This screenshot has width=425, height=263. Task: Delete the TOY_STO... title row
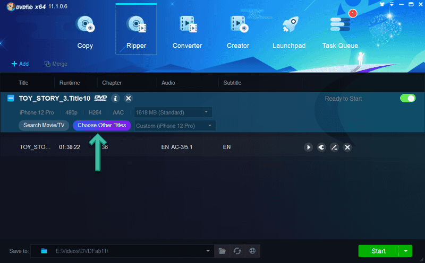[347, 147]
